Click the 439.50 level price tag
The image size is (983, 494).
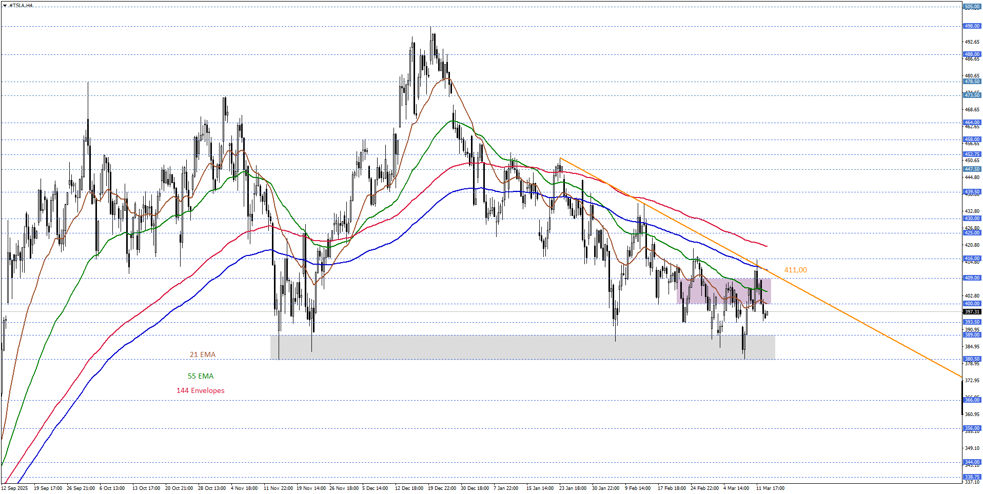tap(972, 192)
